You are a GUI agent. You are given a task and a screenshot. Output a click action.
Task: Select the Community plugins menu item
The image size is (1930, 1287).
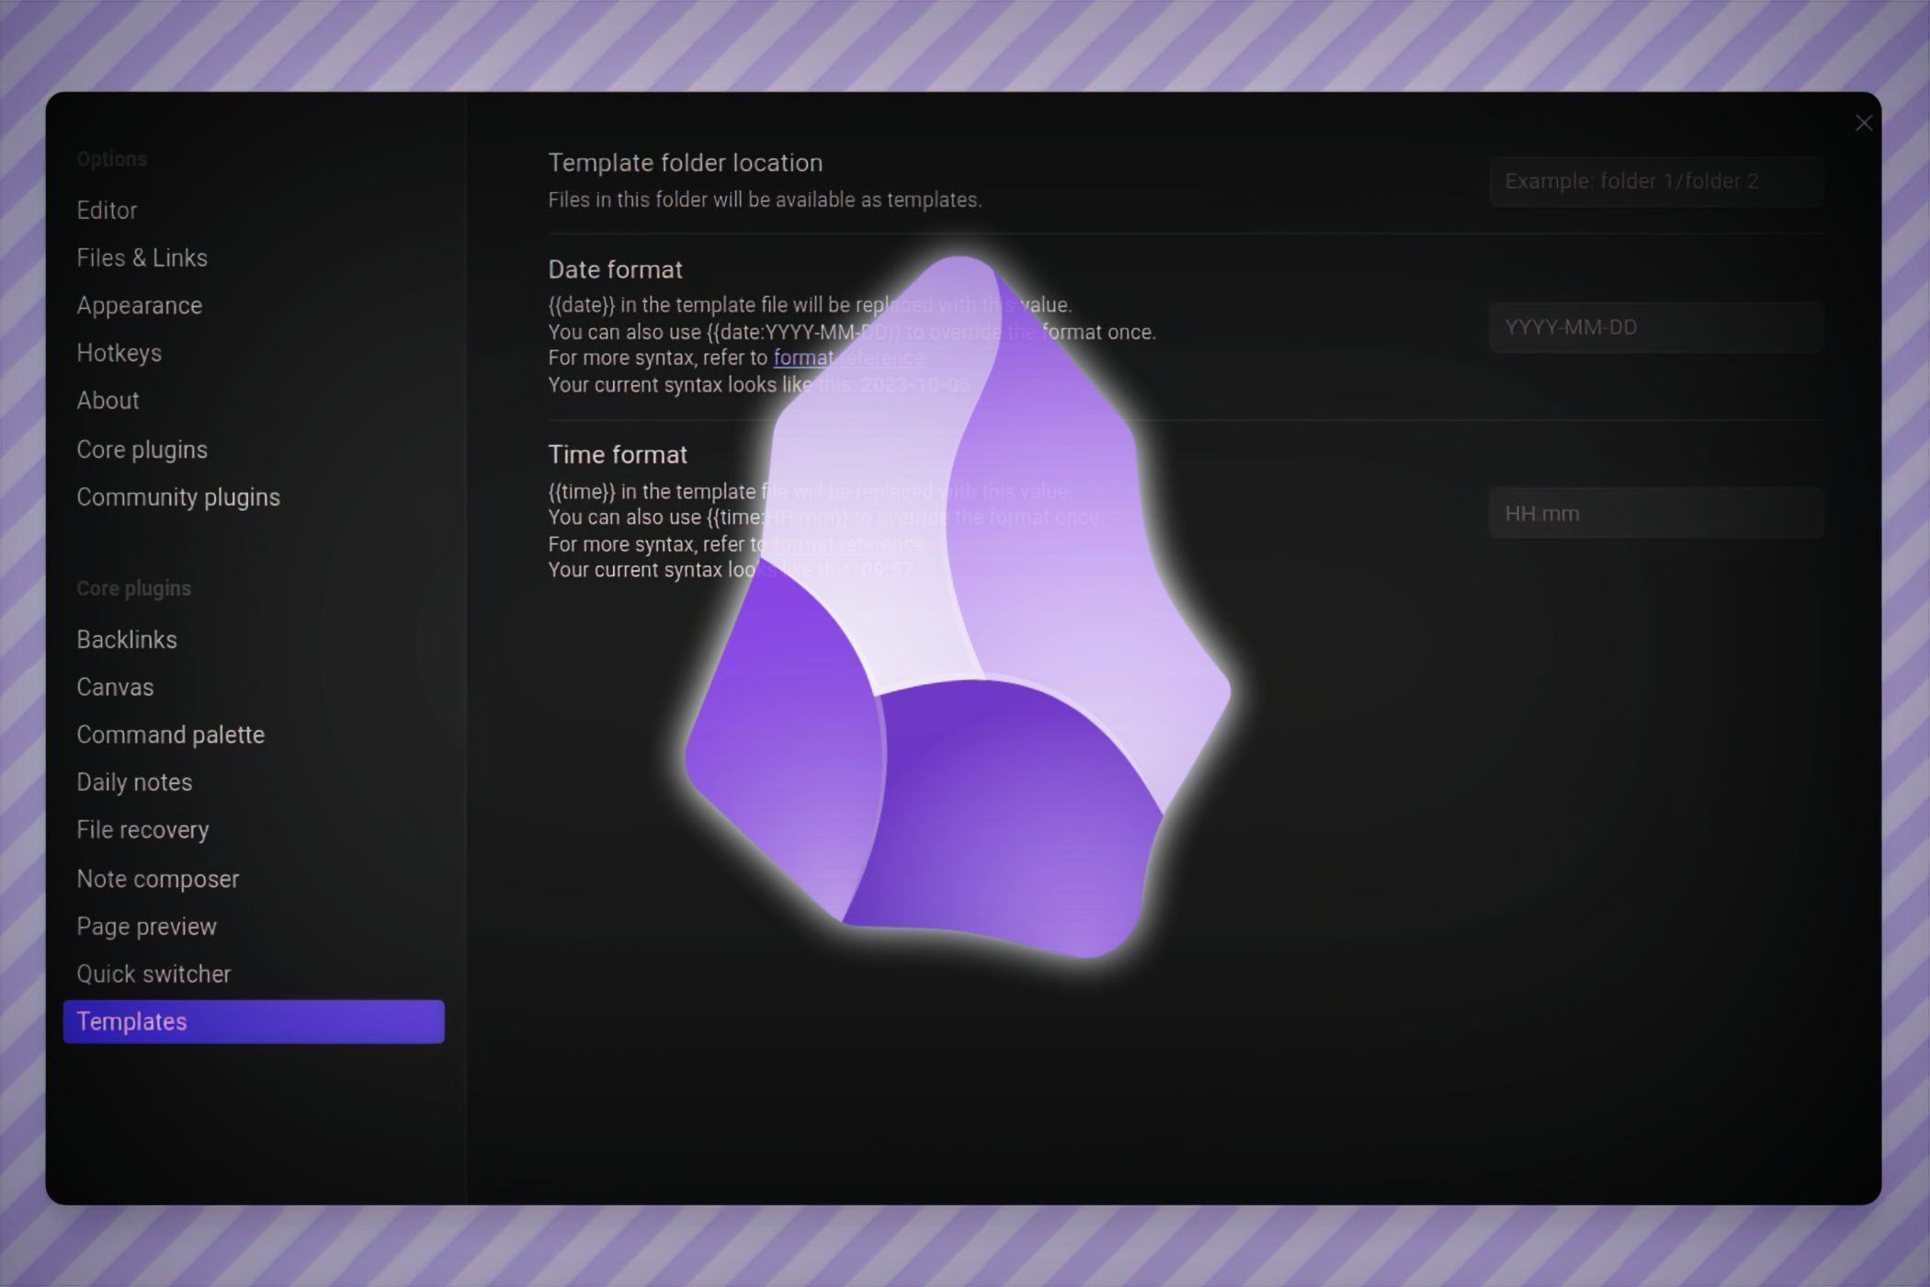point(178,495)
